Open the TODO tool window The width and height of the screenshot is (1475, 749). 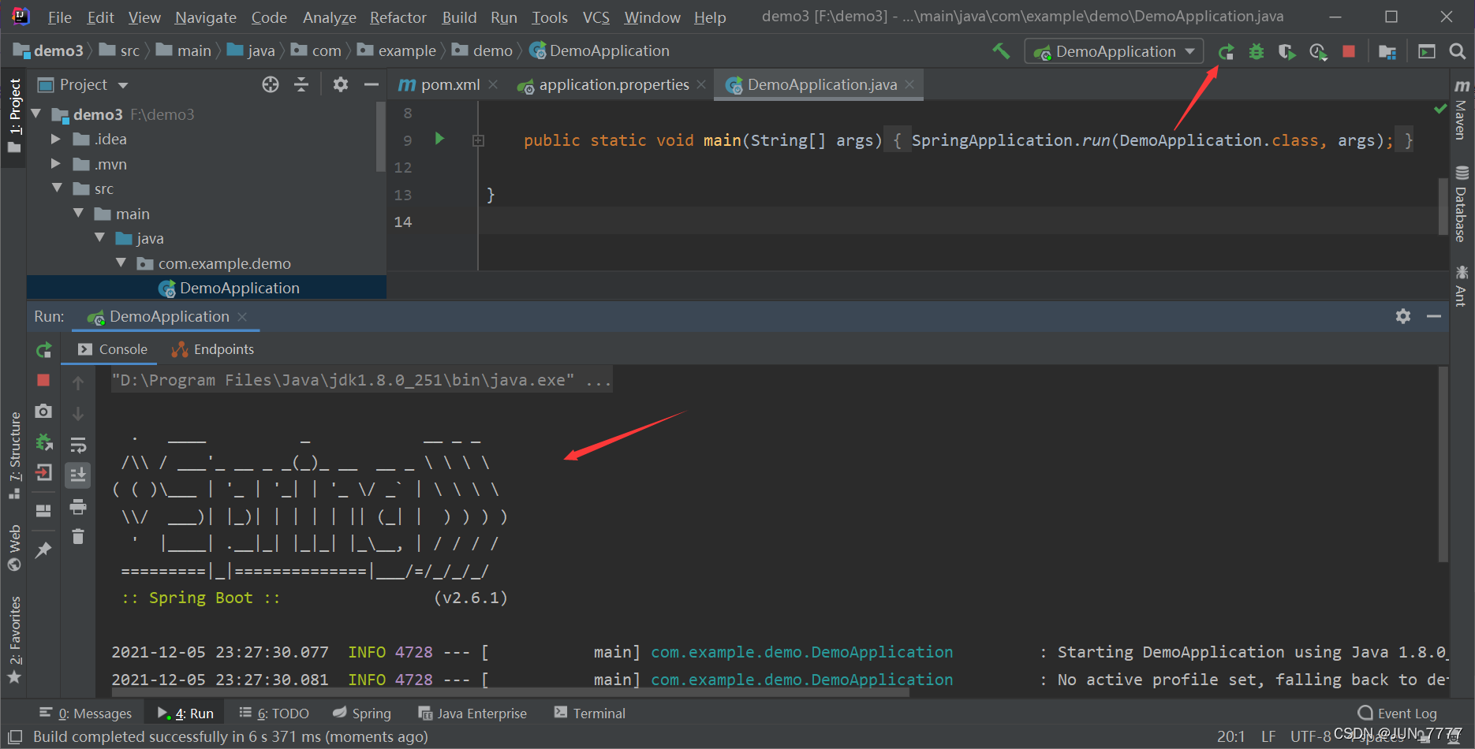274,714
